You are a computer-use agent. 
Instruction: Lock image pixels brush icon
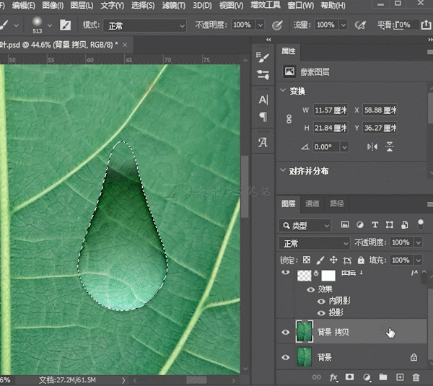tap(320, 260)
